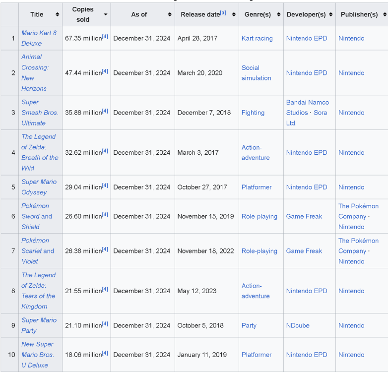The width and height of the screenshot is (388, 372).
Task: Open footnote [a] beside Release date
Action: click(223, 13)
